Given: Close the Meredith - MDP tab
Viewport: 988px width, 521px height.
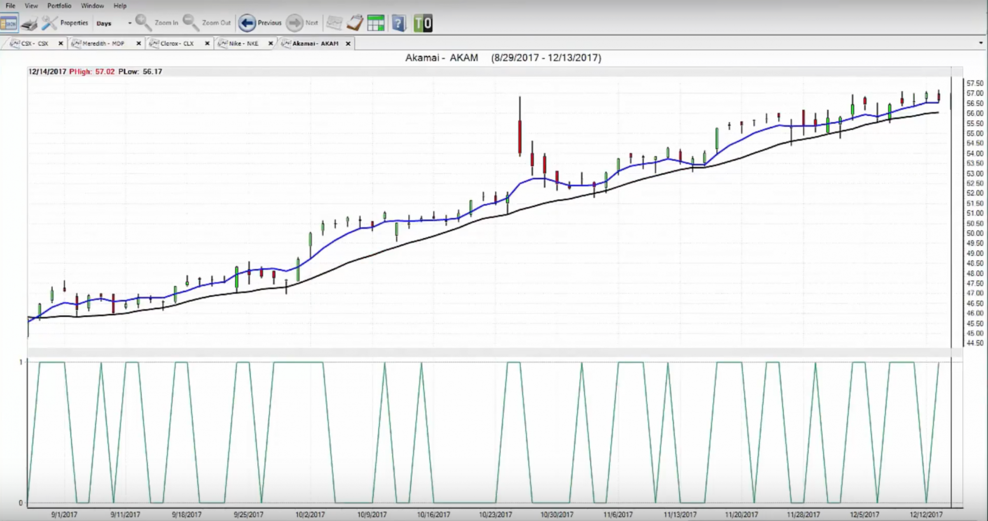Looking at the screenshot, I should pos(139,43).
